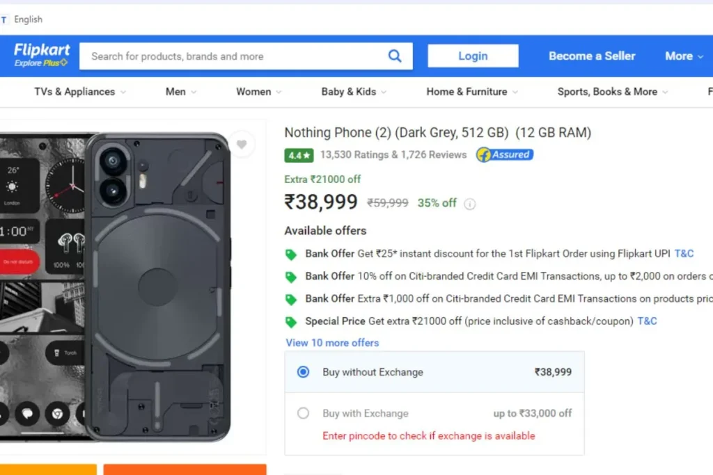
Task: Expand Home & Furniture category
Action: click(472, 92)
